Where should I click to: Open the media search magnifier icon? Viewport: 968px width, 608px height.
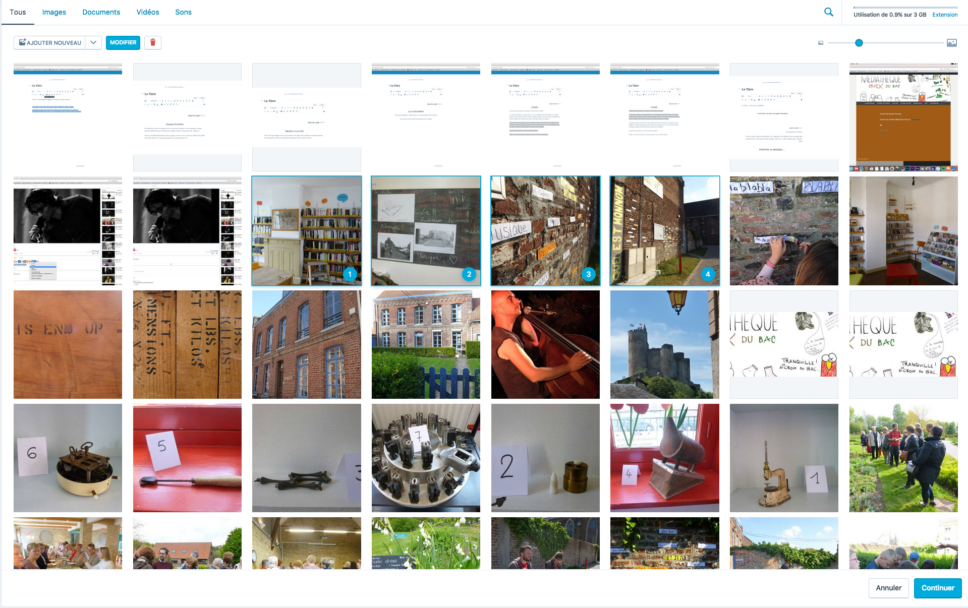point(828,12)
